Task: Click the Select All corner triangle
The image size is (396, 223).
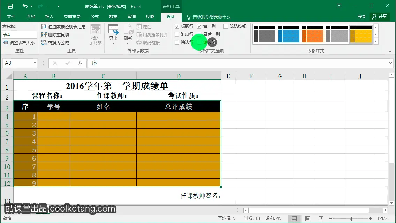Action: click(9, 76)
